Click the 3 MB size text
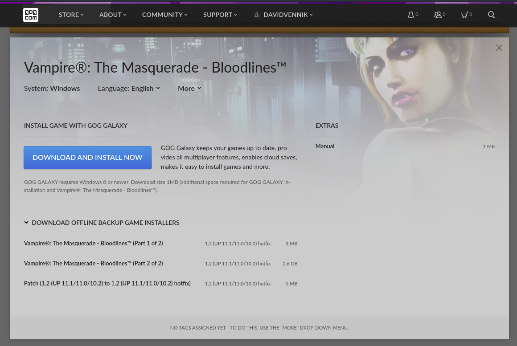The width and height of the screenshot is (517, 346). 291,244
